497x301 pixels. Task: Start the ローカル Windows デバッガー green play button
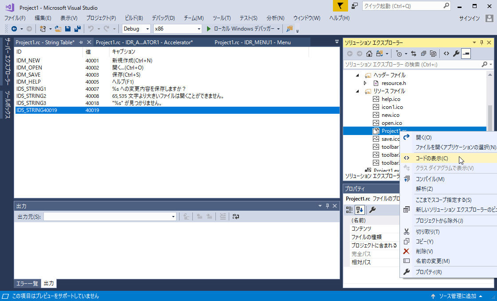[208, 29]
